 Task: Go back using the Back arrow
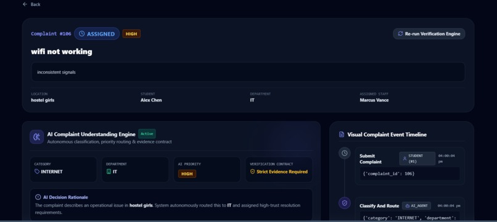[x=25, y=4]
